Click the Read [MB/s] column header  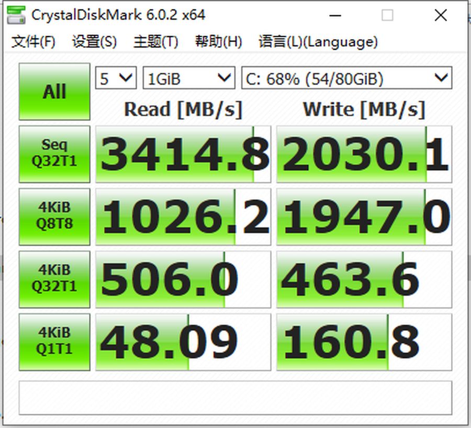(183, 109)
